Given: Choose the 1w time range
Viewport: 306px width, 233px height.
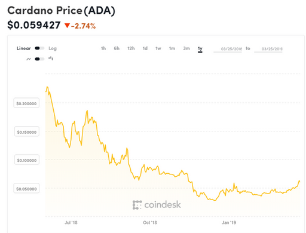Looking at the screenshot, I should [x=158, y=48].
